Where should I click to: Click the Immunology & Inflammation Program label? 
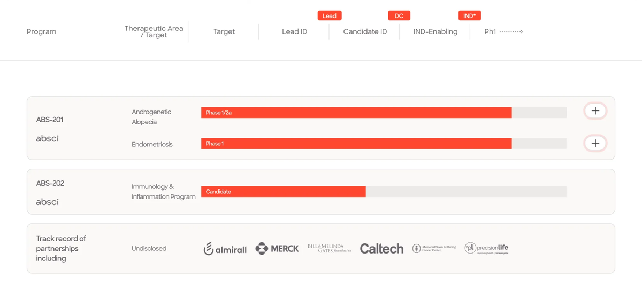tap(164, 192)
